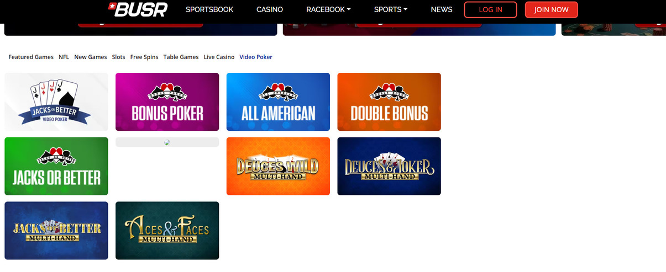This screenshot has height=272, width=666.
Task: Open the News page
Action: pyautogui.click(x=441, y=9)
